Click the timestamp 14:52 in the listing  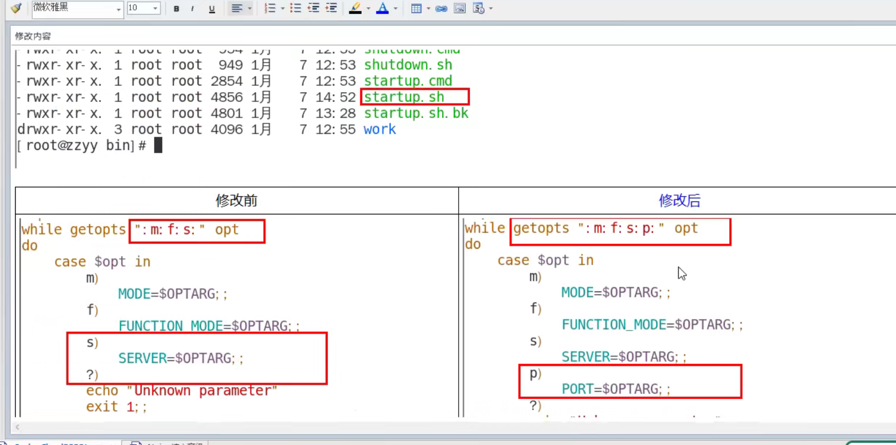pyautogui.click(x=336, y=97)
